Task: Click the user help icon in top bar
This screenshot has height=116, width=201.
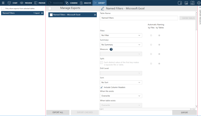Action: click(192, 3)
